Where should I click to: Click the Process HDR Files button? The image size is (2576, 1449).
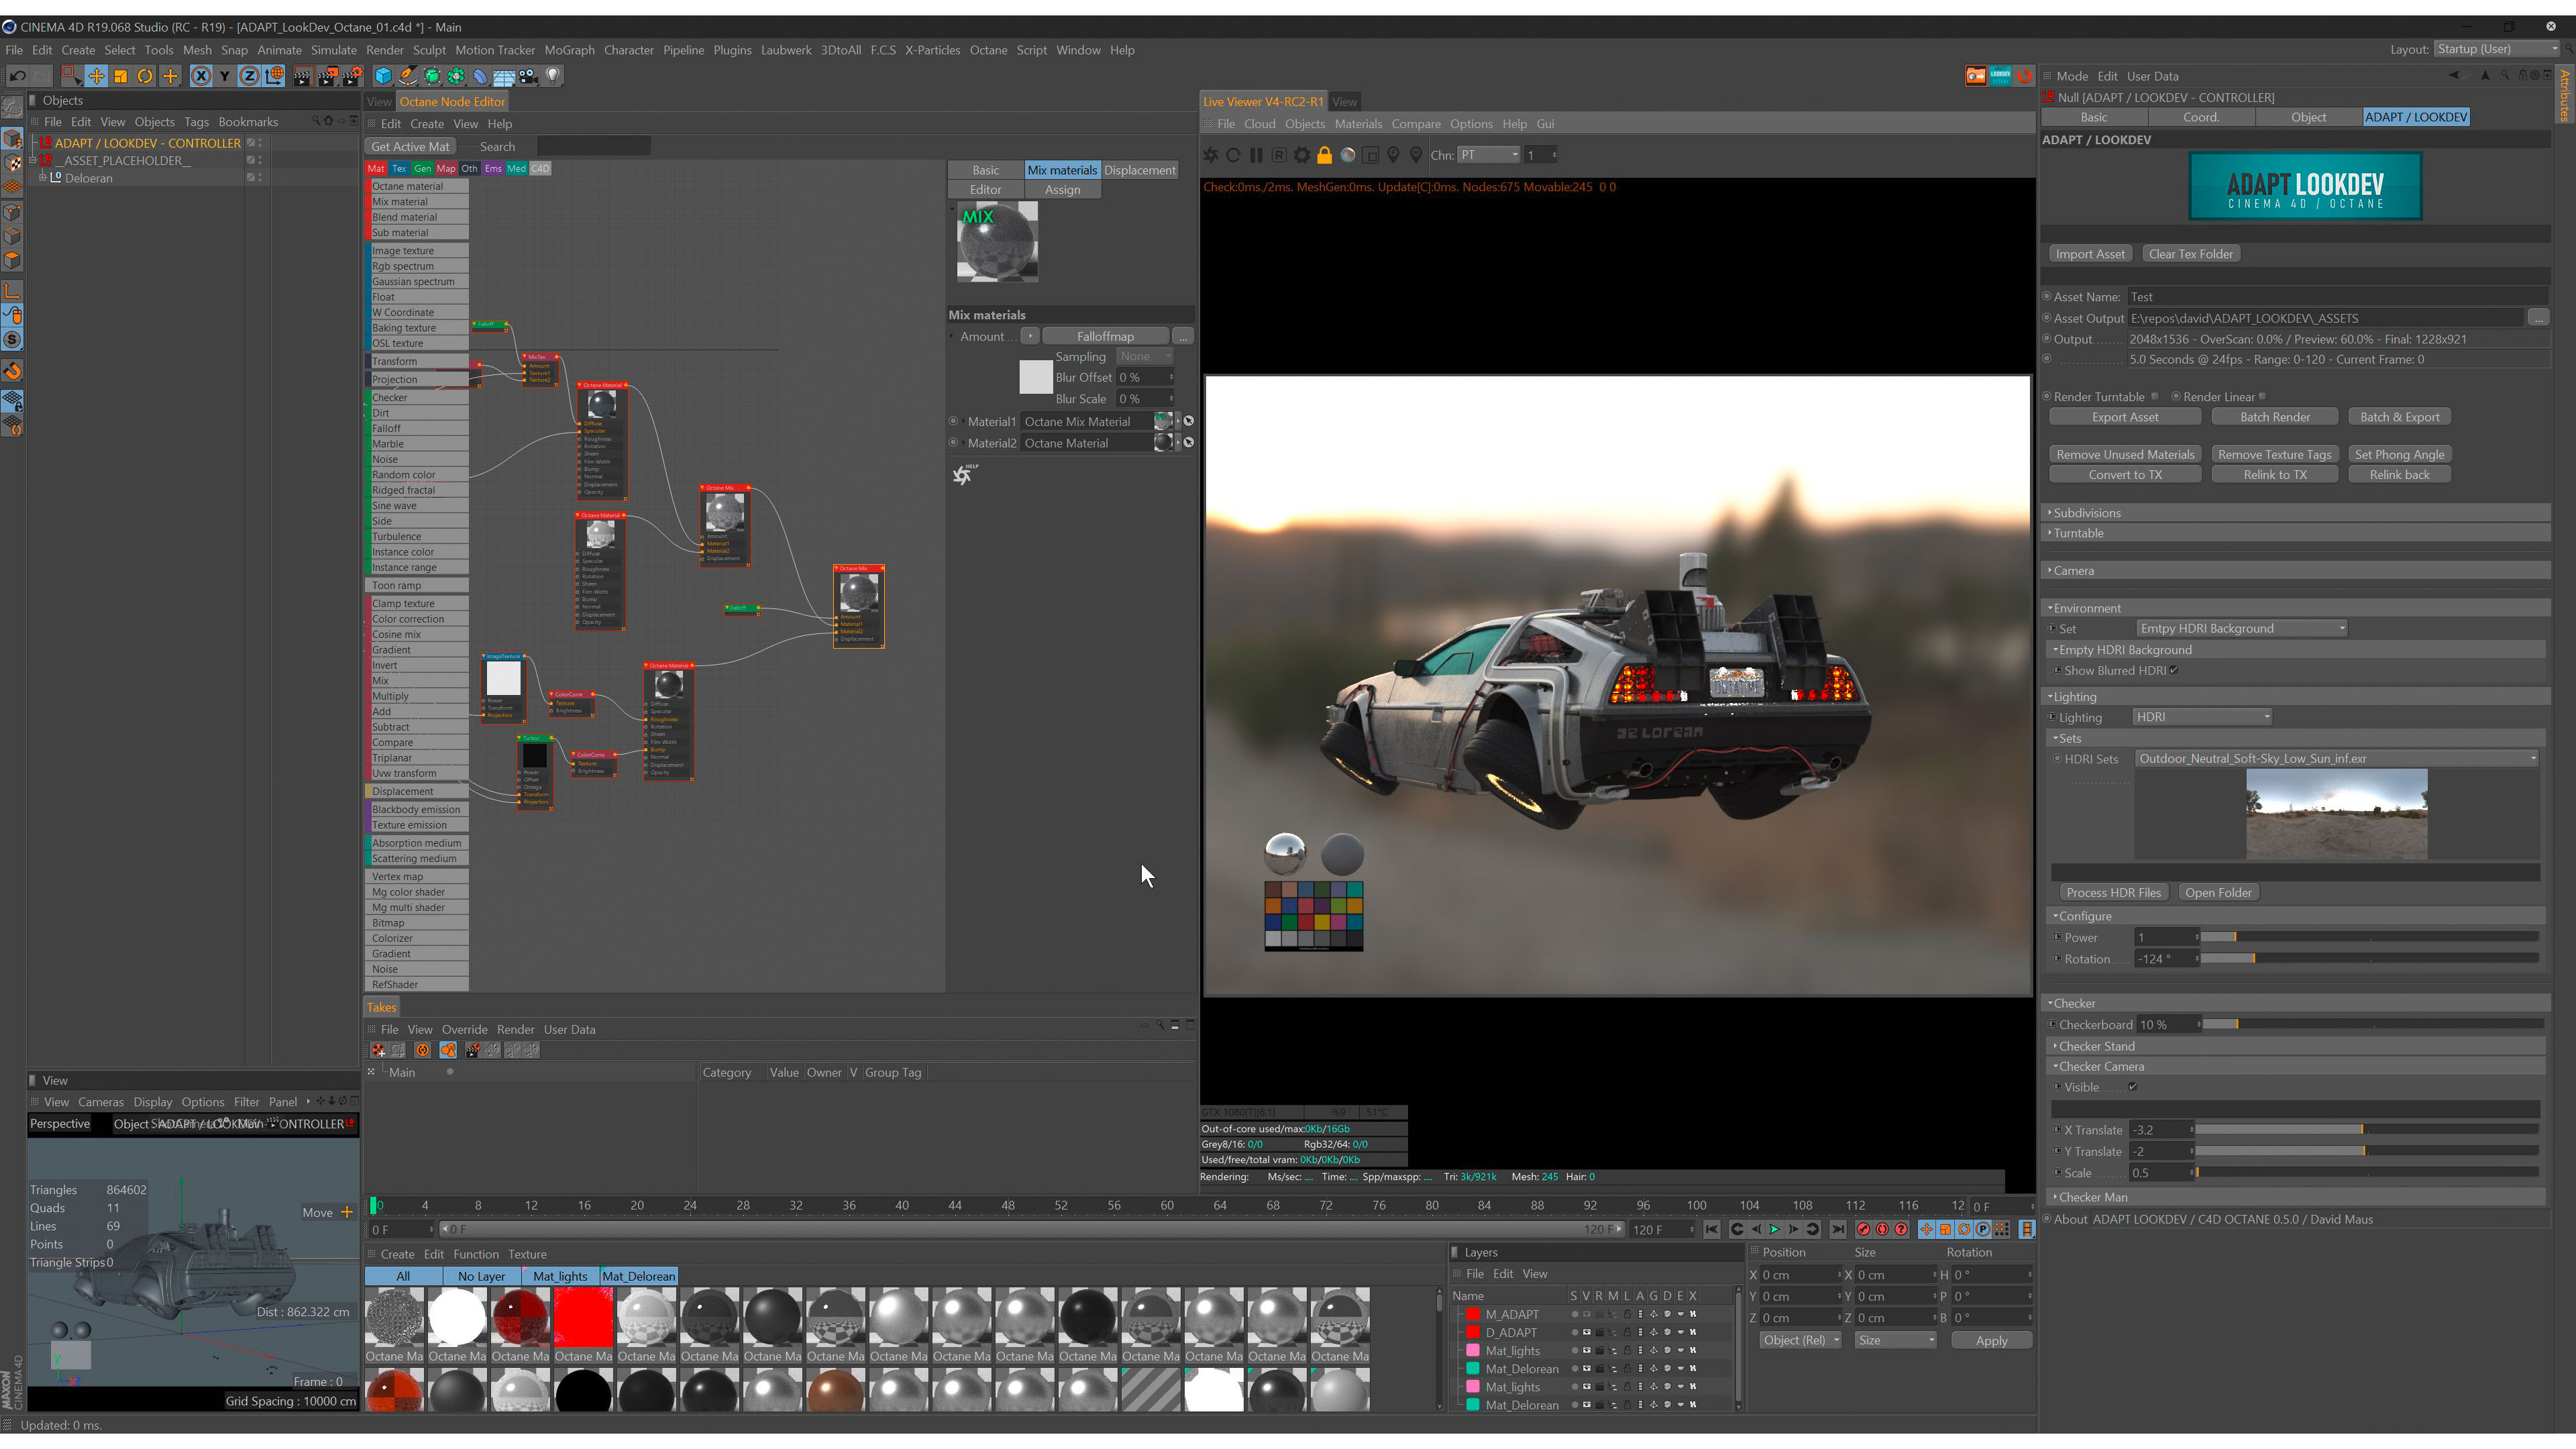coord(2113,893)
